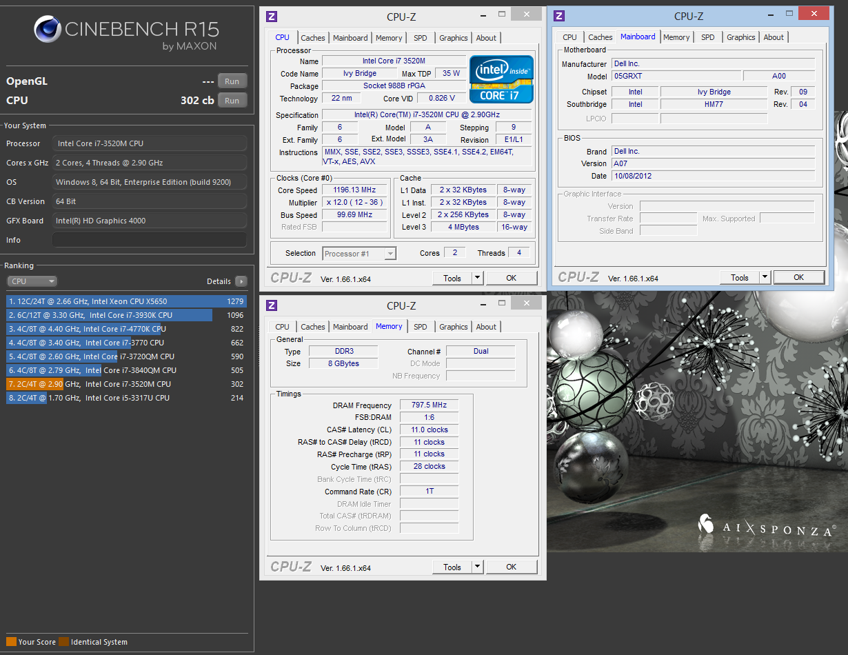
Task: Open Tools dropdown arrow in Mainboard window
Action: click(765, 277)
